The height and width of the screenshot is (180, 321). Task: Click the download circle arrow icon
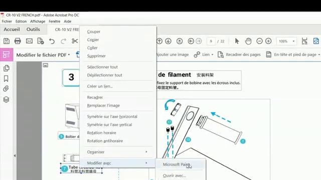point(180,41)
